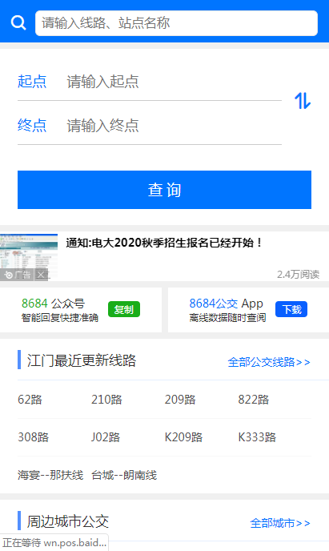Open the 电大2020秋季招生 ad headline
The image size is (329, 551).
pos(163,243)
